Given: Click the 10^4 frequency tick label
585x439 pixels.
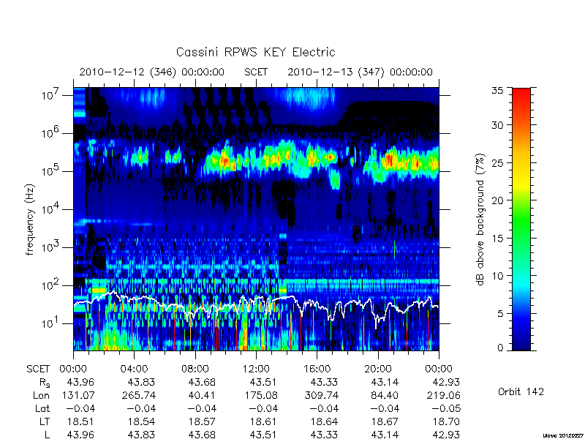Looking at the screenshot, I should (x=51, y=209).
